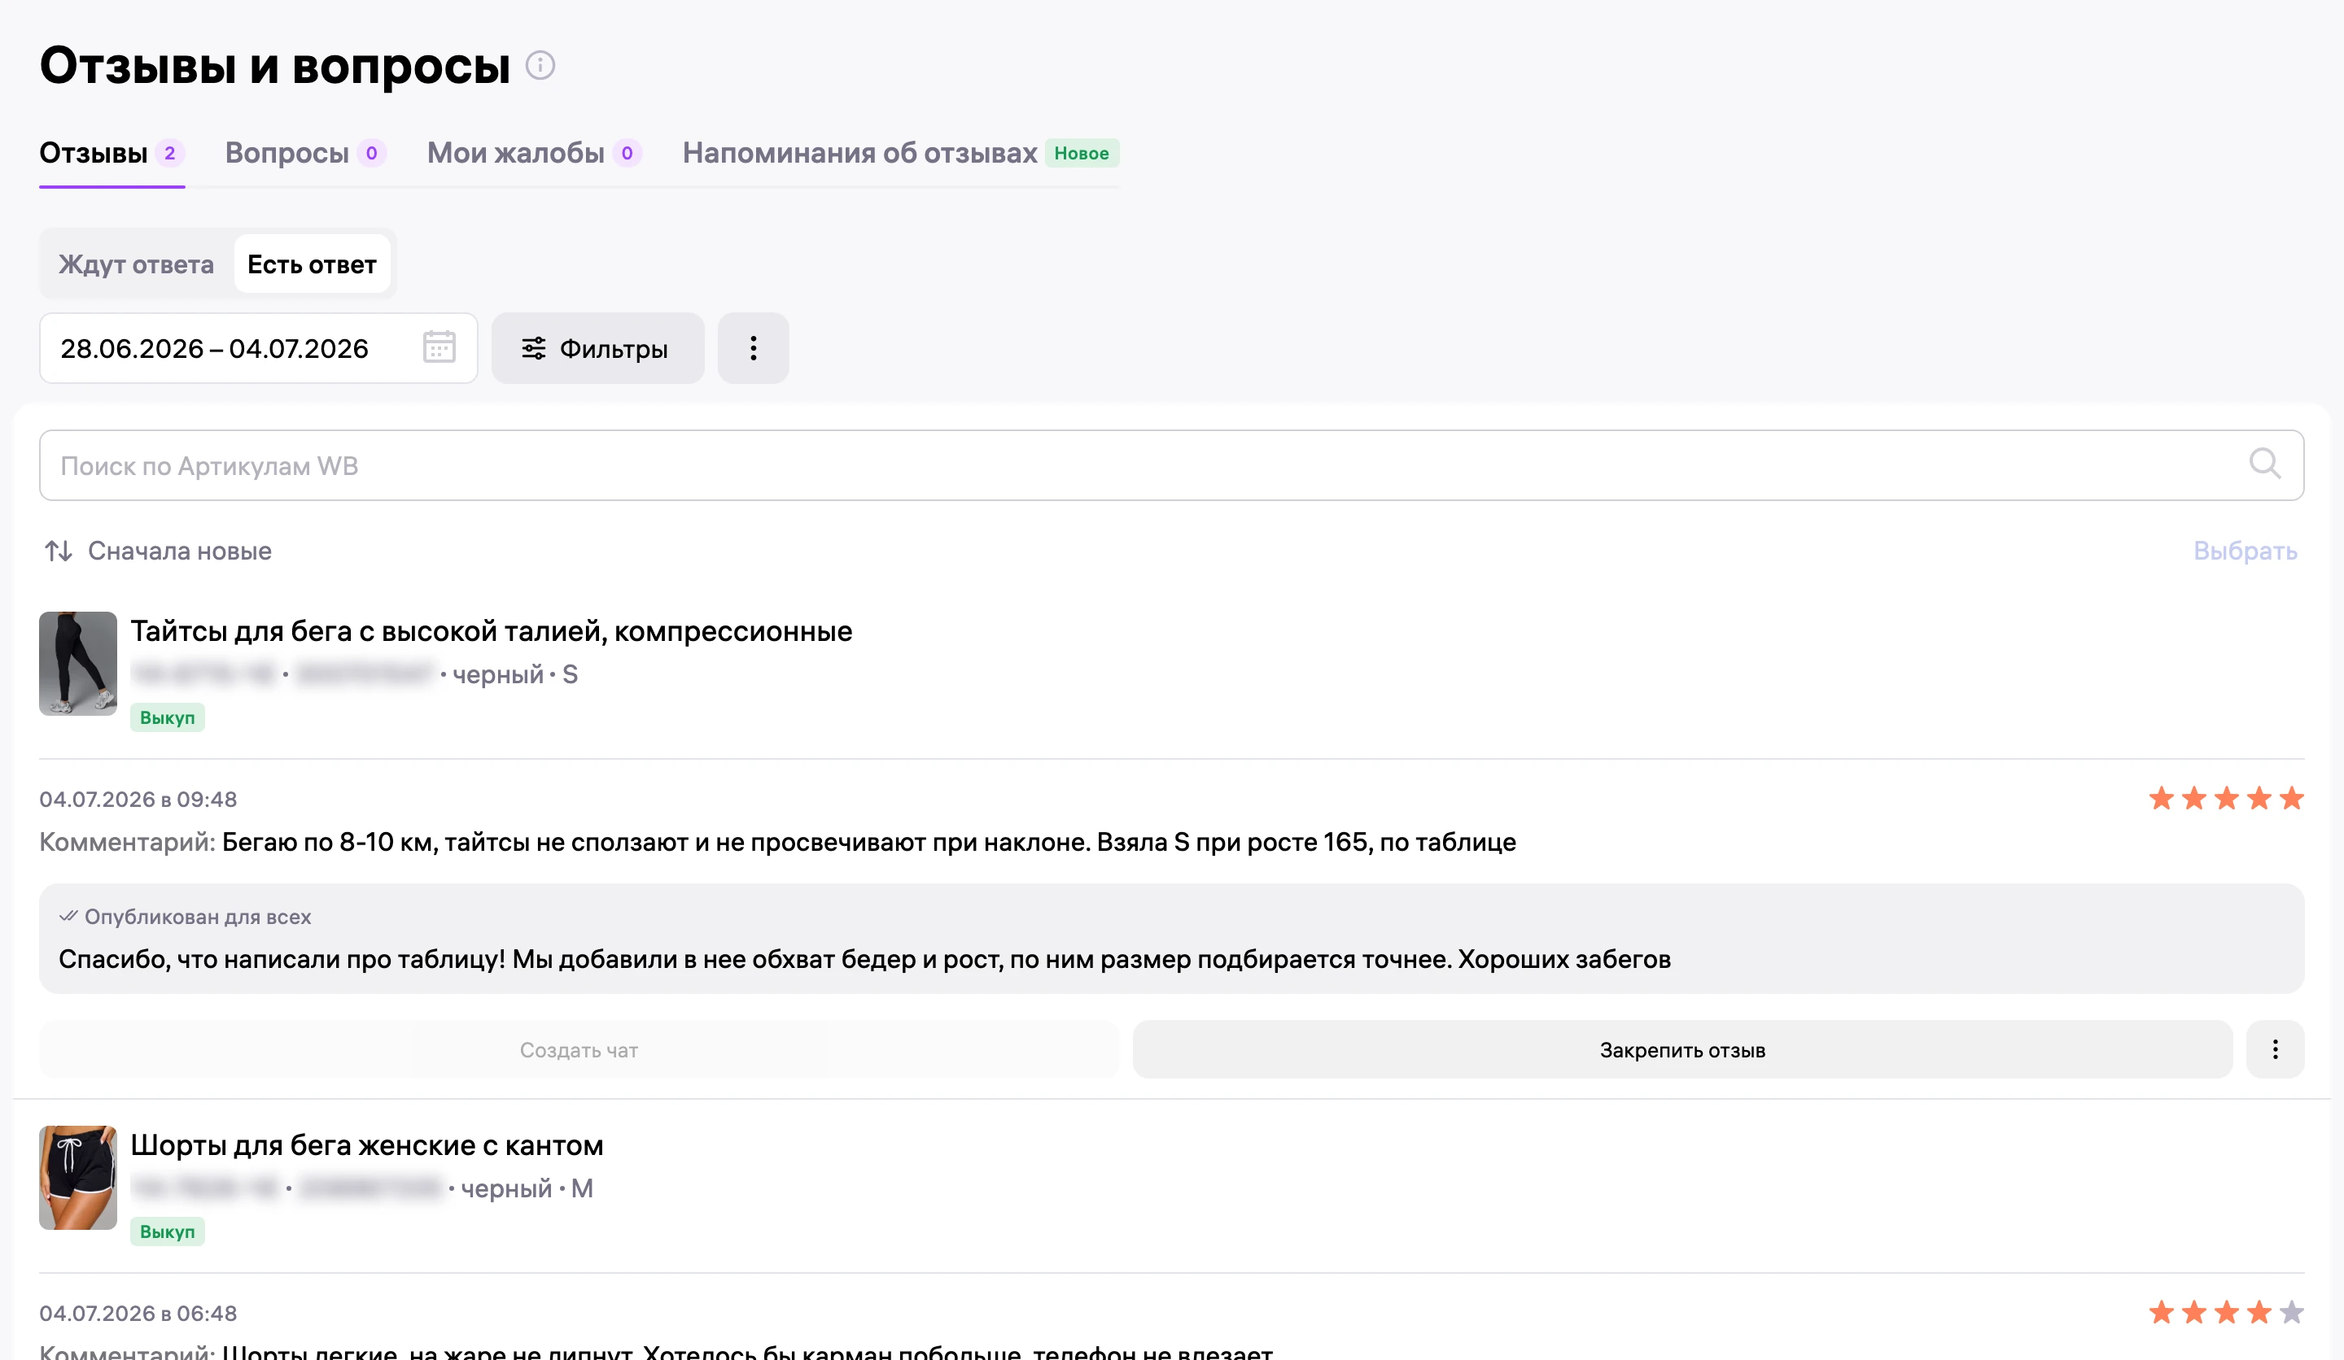This screenshot has width=2344, height=1360.
Task: Switch to the Отзывы tab
Action: click(x=112, y=154)
